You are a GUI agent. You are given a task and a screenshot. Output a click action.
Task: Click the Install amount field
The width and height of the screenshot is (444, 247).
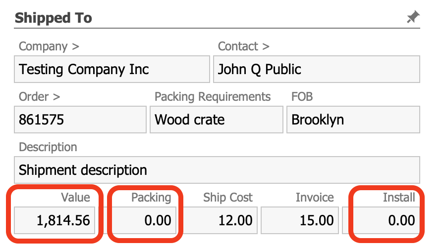[386, 220]
